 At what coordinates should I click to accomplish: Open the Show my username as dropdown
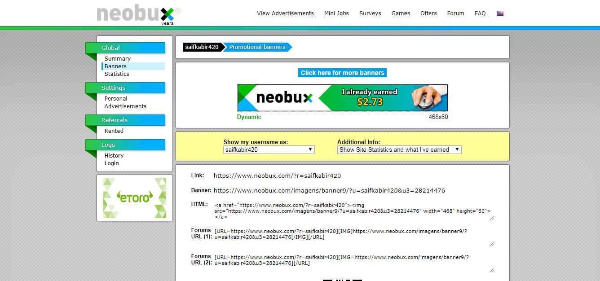pyautogui.click(x=269, y=150)
